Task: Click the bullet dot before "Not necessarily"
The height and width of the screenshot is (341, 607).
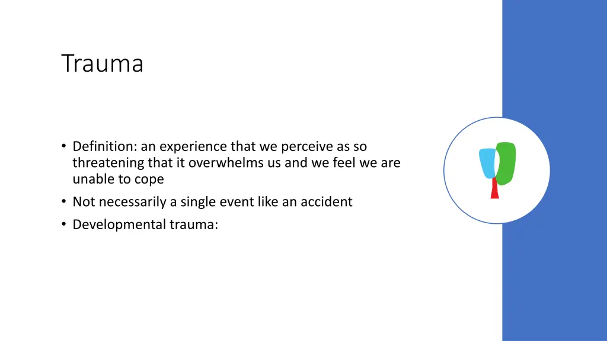Action: tap(64, 201)
